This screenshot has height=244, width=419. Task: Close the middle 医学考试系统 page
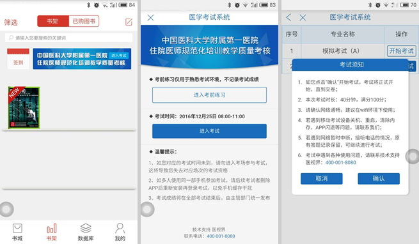click(x=151, y=18)
